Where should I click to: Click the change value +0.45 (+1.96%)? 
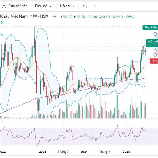123,17
